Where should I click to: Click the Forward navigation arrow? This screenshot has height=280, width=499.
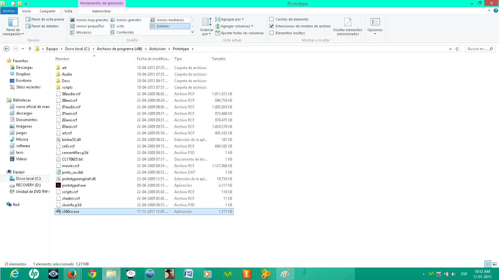pos(15,49)
